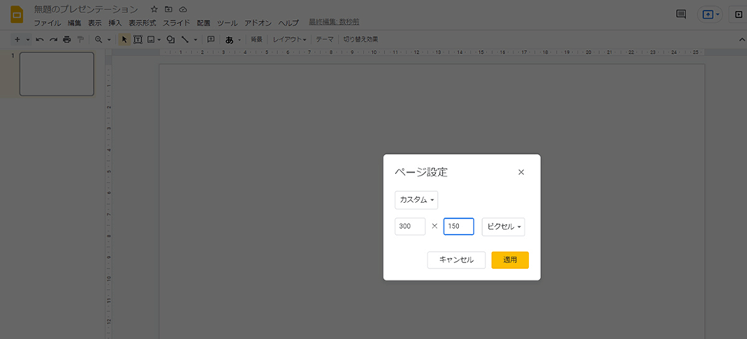Image resolution: width=747 pixels, height=339 pixels.
Task: Open the ヘルプ menu
Action: click(x=289, y=23)
